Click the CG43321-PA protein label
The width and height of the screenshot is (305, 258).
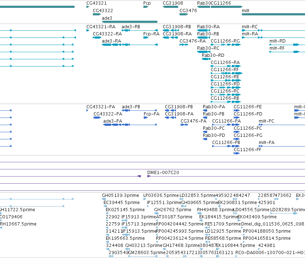click(x=101, y=107)
